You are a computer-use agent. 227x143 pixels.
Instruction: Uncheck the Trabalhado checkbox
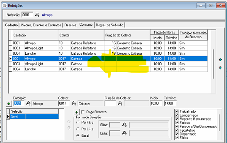point(177,111)
